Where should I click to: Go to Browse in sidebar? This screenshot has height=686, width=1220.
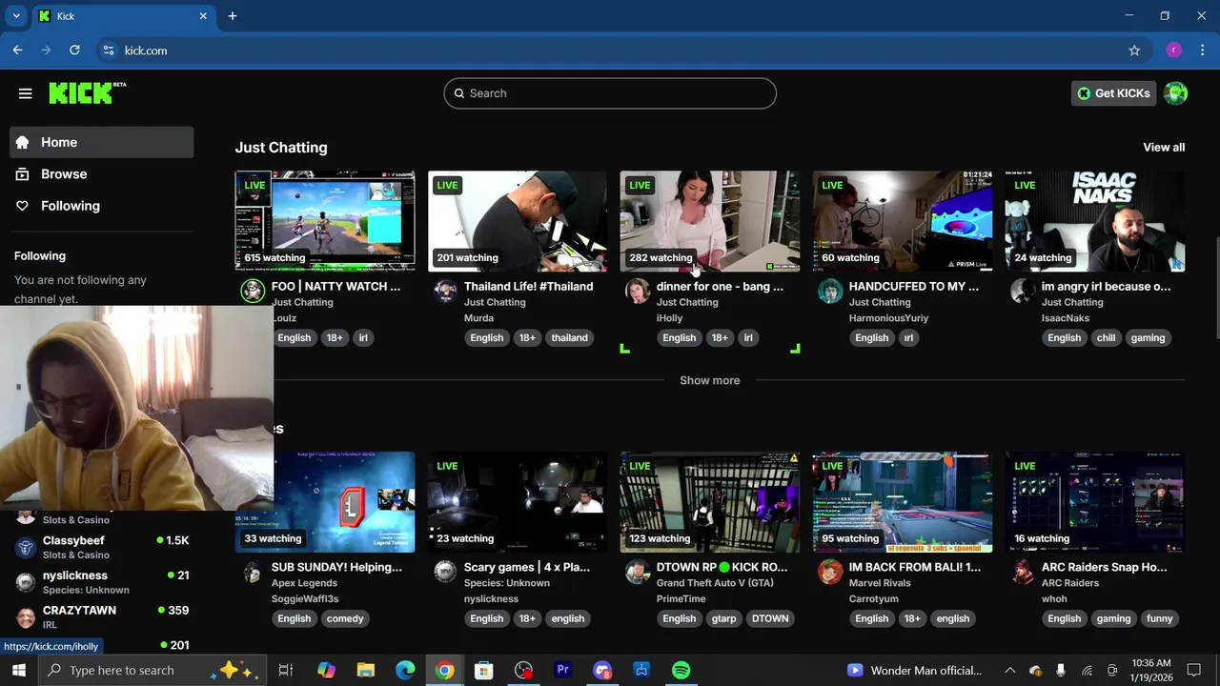[102, 174]
